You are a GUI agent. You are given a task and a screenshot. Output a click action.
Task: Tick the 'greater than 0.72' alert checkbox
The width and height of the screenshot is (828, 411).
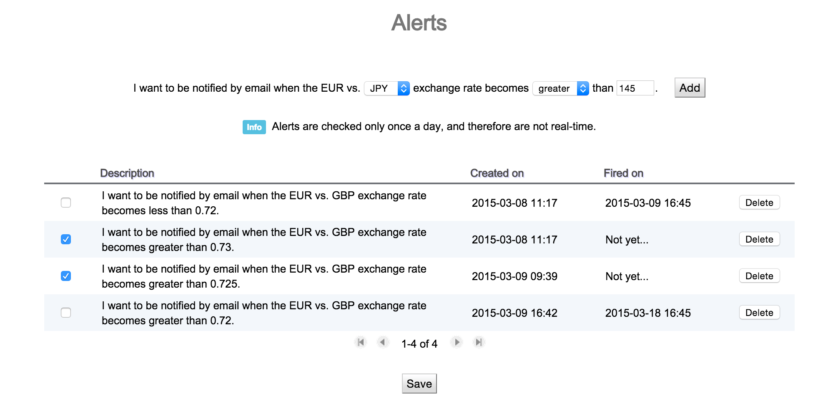click(x=66, y=313)
